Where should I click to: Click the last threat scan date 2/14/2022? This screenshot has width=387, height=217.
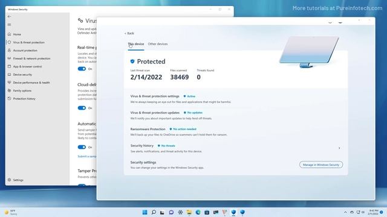pos(146,77)
